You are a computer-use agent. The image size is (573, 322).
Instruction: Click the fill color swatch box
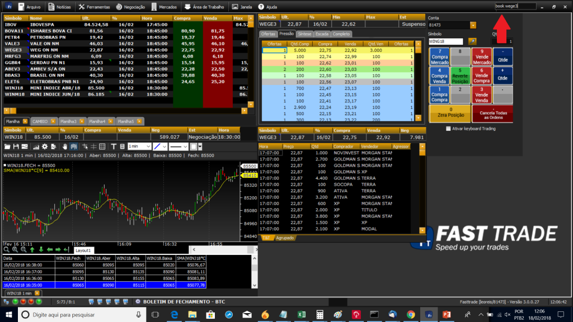pyautogui.click(x=194, y=147)
